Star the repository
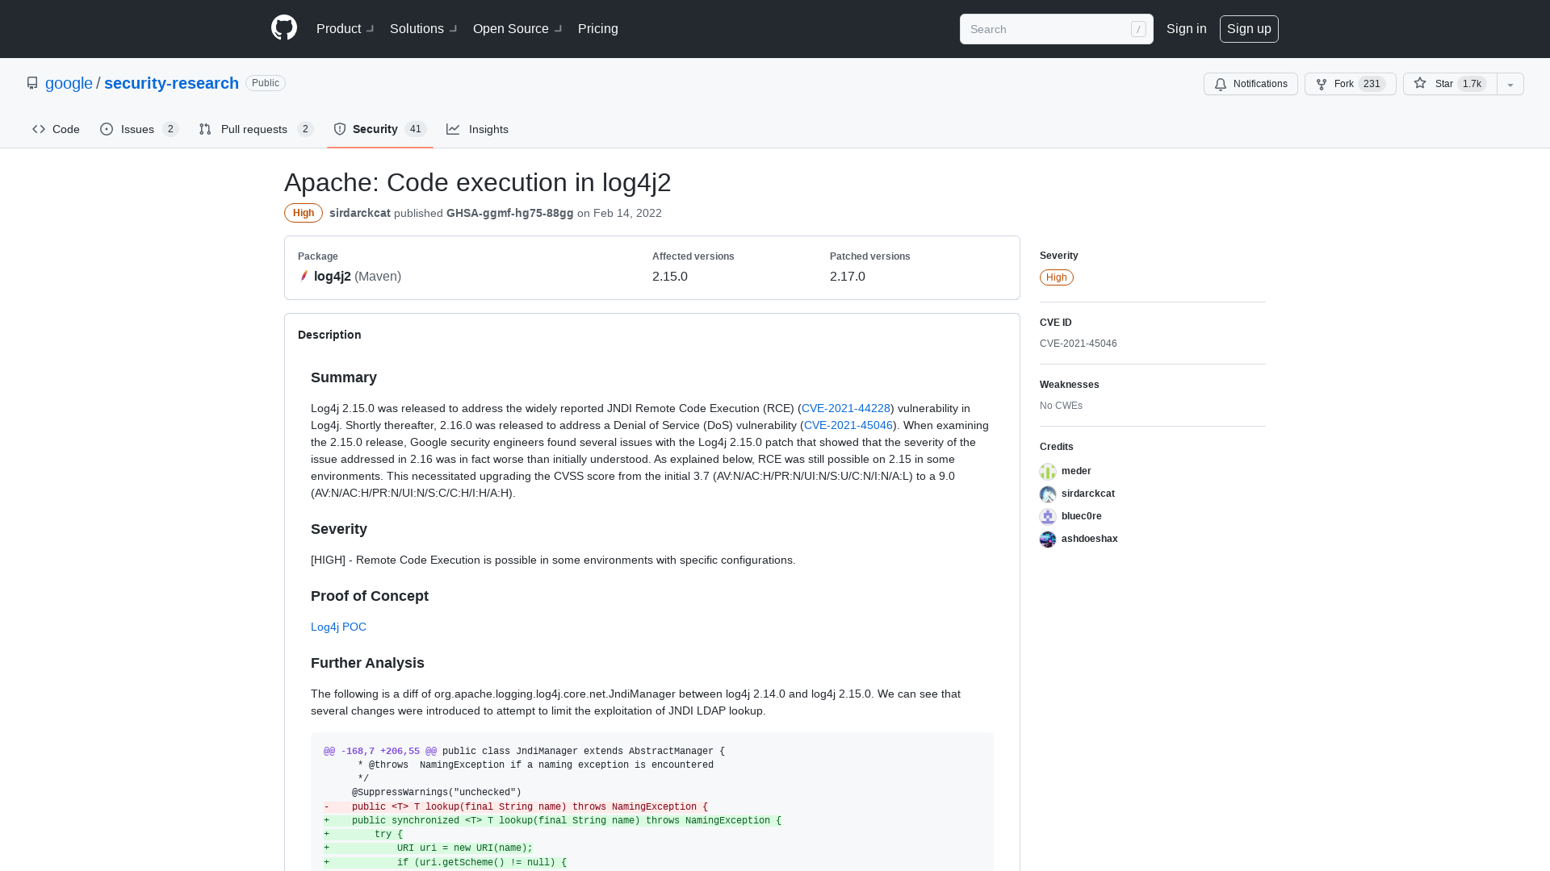This screenshot has height=871, width=1550. tap(1450, 84)
